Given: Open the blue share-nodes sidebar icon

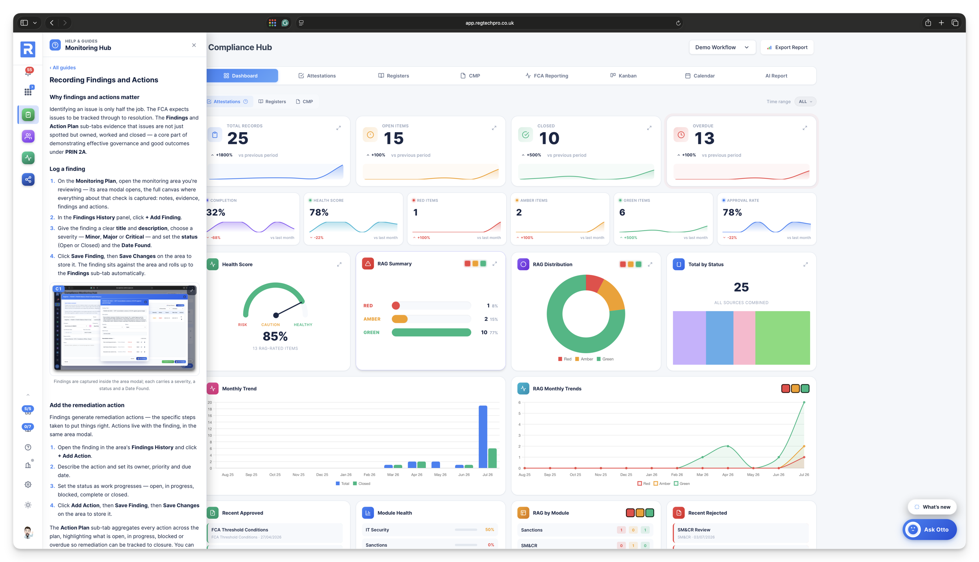Looking at the screenshot, I should click(28, 179).
